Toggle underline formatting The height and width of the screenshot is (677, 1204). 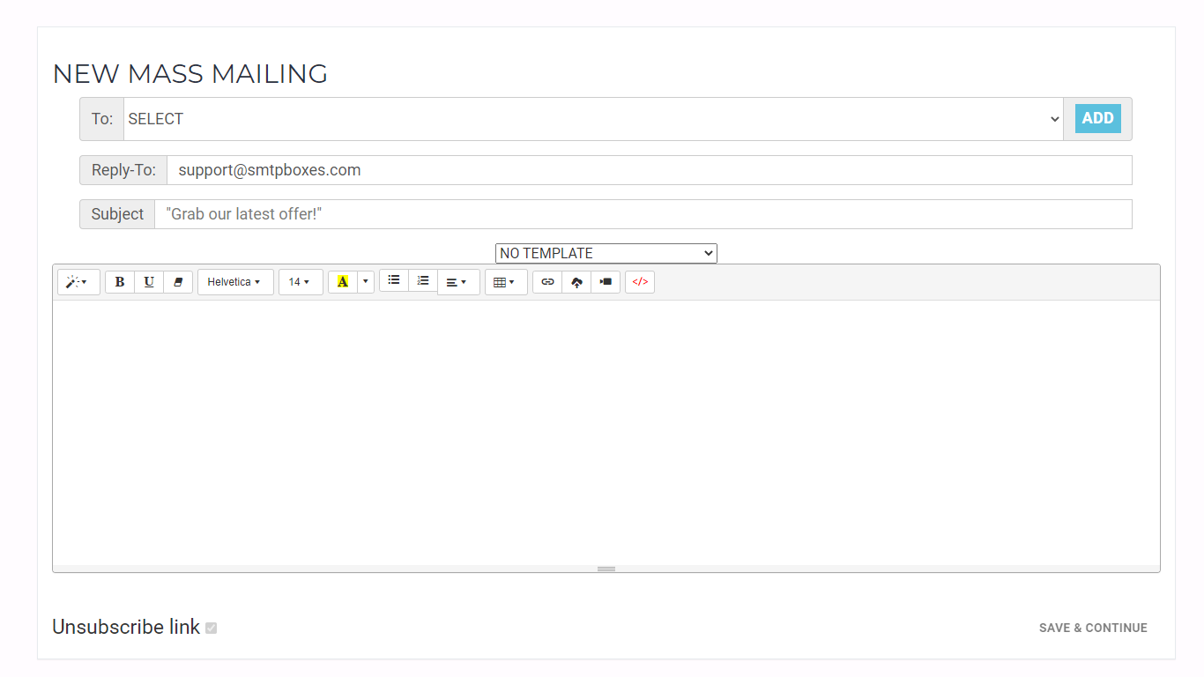click(149, 282)
